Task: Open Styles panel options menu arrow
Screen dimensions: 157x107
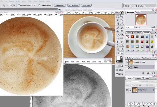Action: pos(155,33)
